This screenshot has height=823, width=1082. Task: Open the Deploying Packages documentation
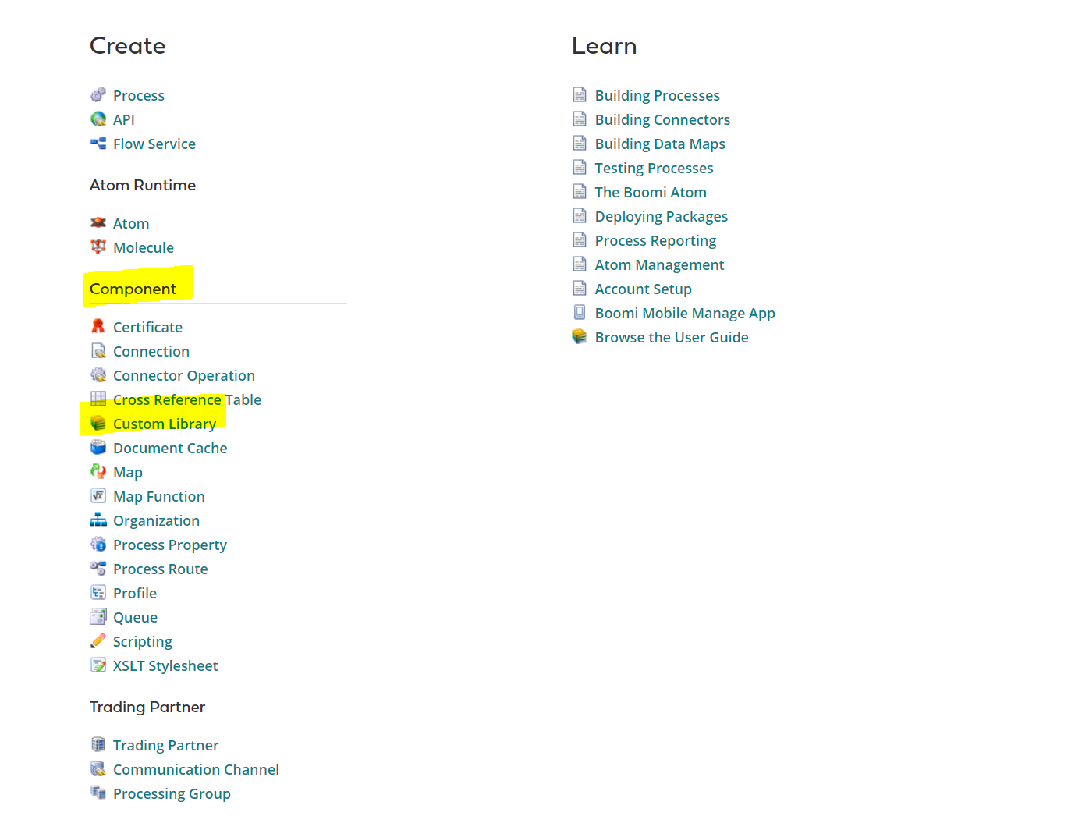click(x=661, y=216)
